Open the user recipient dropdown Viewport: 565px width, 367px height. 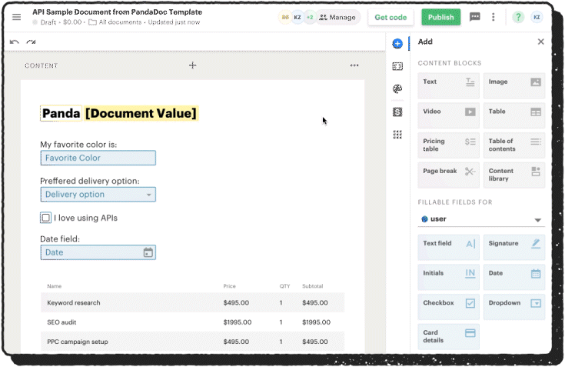point(481,219)
